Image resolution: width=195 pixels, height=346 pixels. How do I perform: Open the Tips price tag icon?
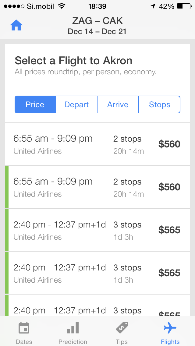pos(122,328)
